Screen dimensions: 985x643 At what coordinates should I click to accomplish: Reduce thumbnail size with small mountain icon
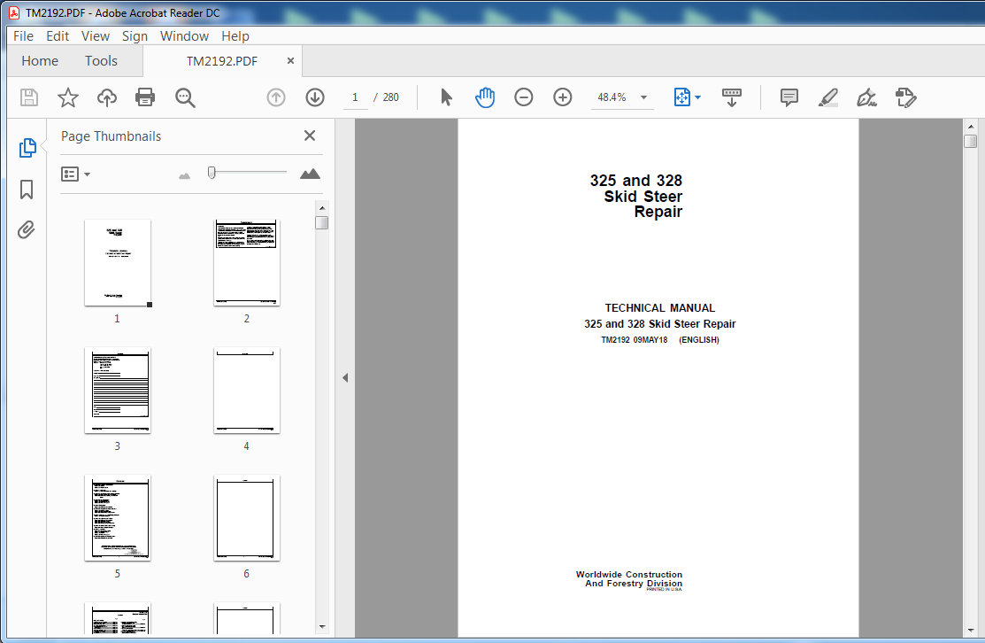click(184, 176)
